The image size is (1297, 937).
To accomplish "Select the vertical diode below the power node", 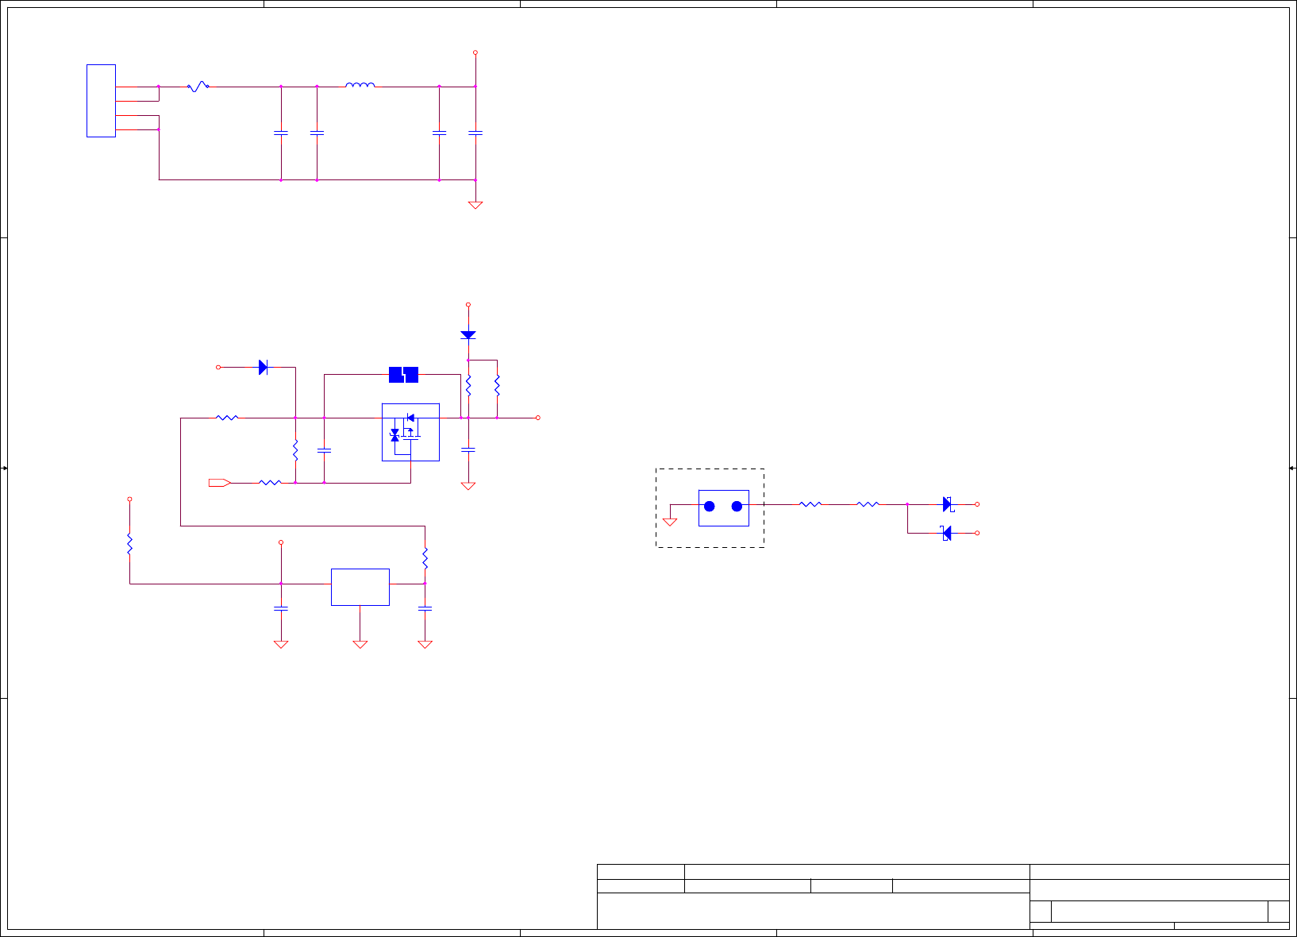I will coord(468,335).
